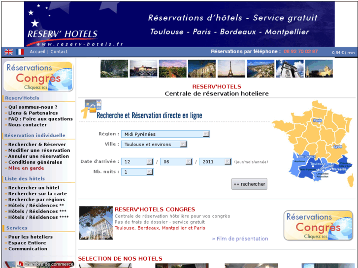358x268 pixels.
Task: Open Qui sommes-nous ? link
Action: pos(33,107)
